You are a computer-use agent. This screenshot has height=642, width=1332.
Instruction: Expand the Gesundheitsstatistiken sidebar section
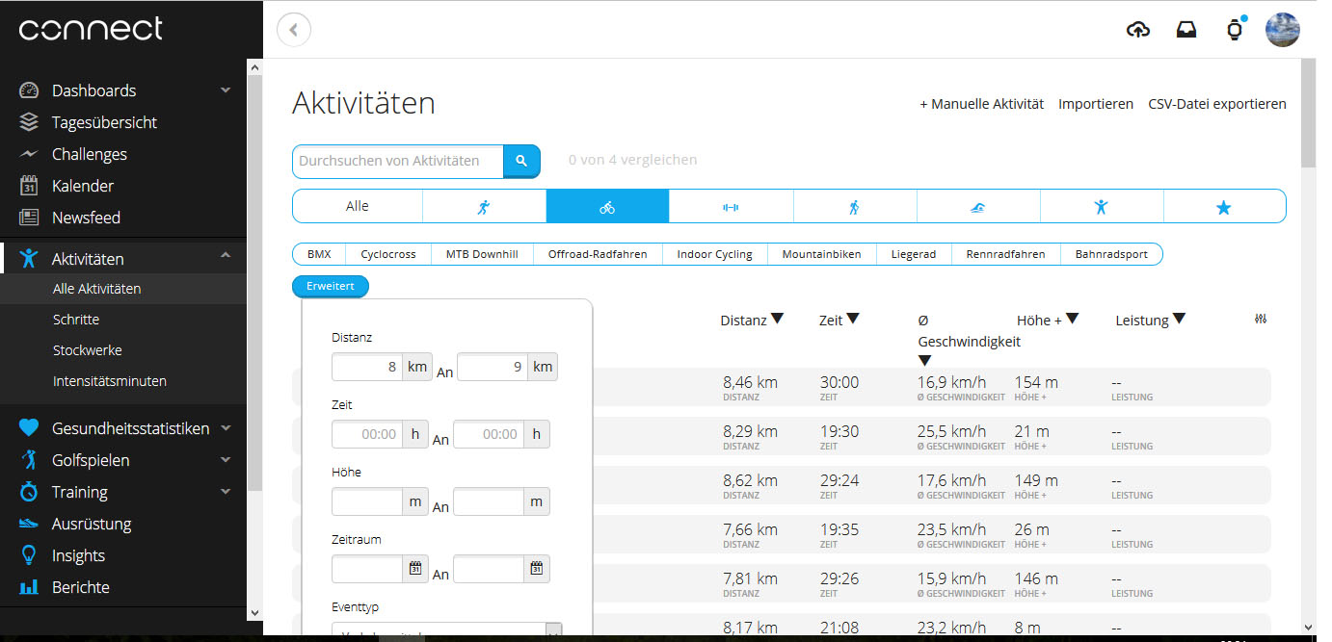coord(226,428)
